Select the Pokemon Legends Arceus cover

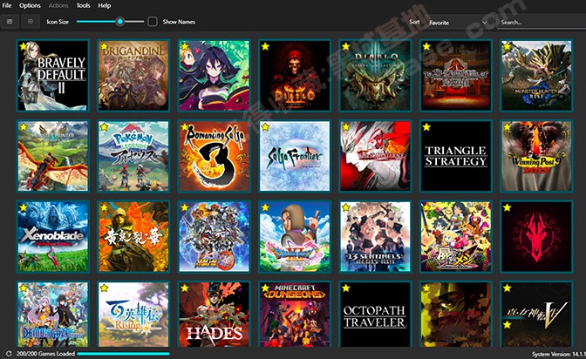click(x=133, y=156)
